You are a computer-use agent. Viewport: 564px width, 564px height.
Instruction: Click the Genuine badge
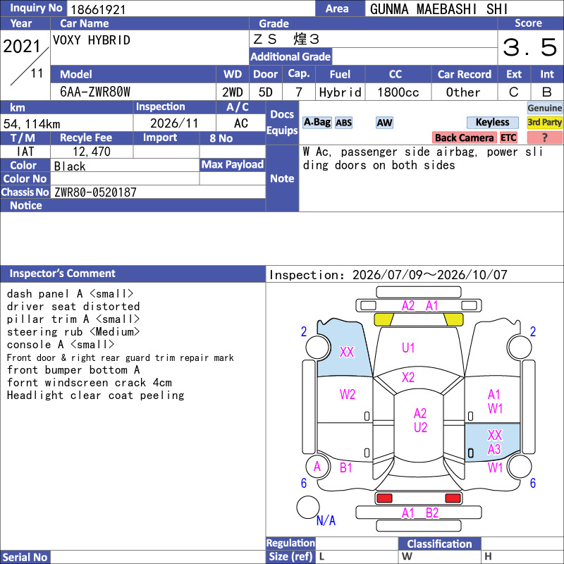(x=544, y=108)
